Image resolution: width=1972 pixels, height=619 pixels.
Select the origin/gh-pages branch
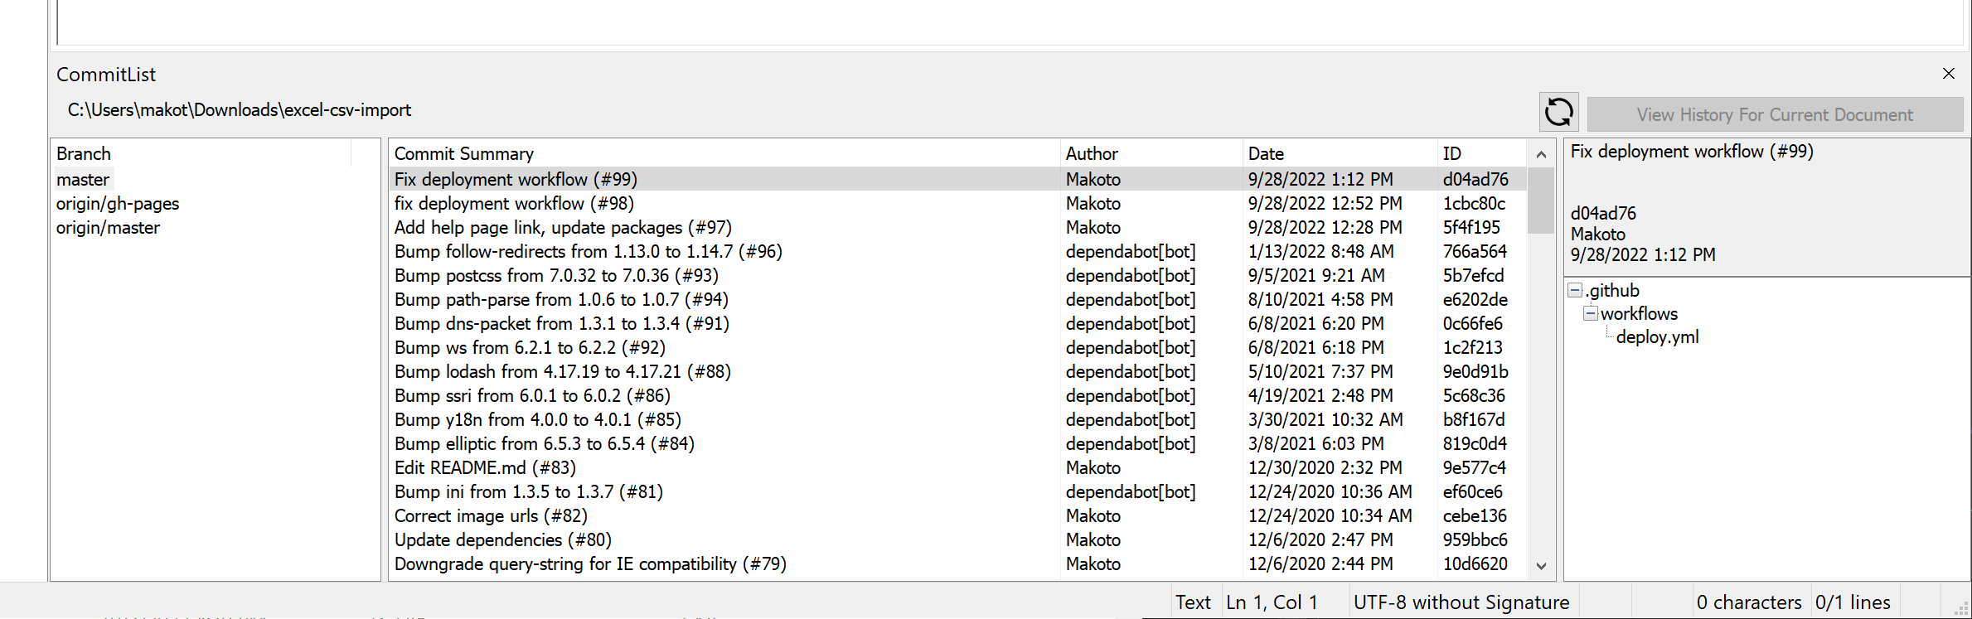(118, 203)
